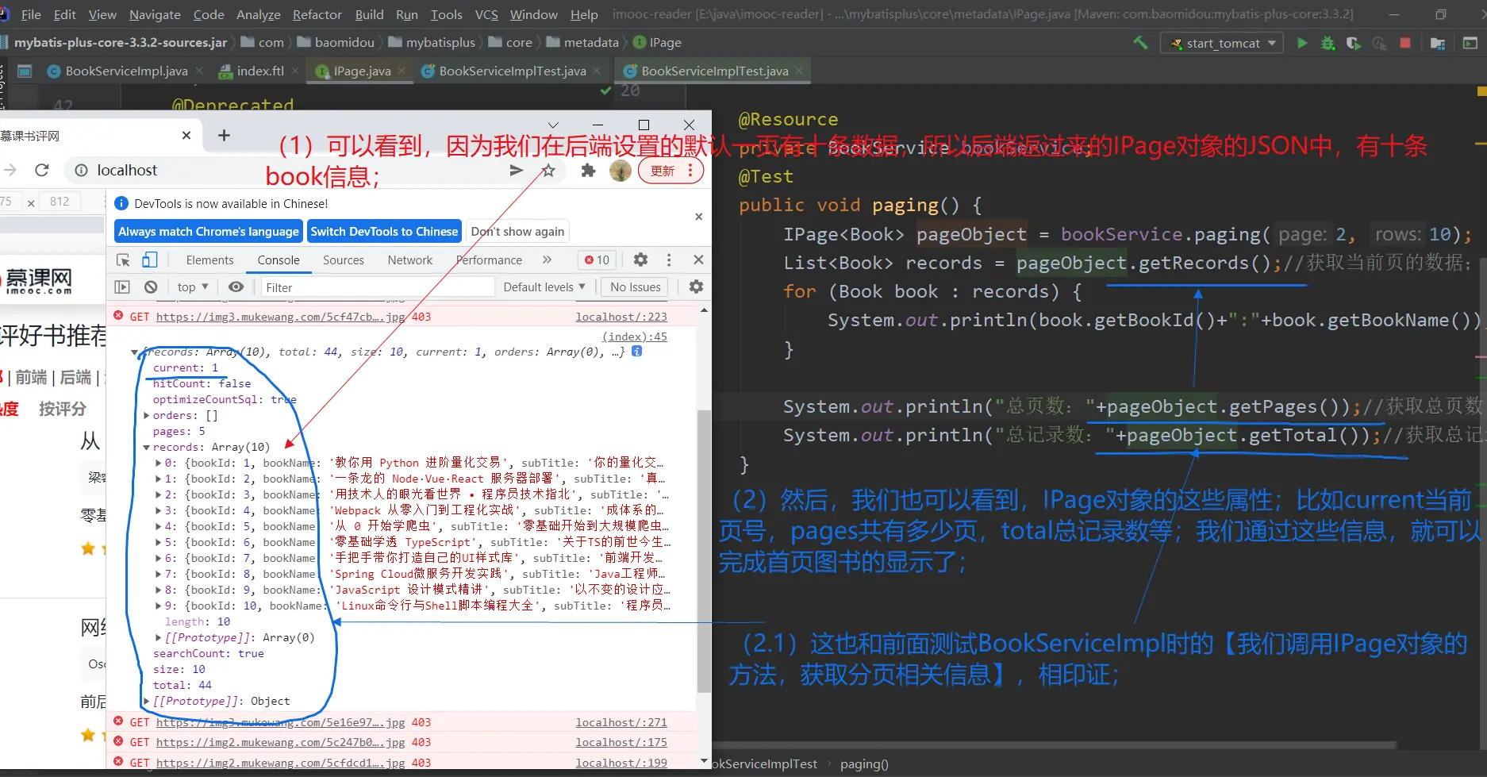1487x777 pixels.
Task: Start debugging with the green bug icon
Action: click(1328, 43)
